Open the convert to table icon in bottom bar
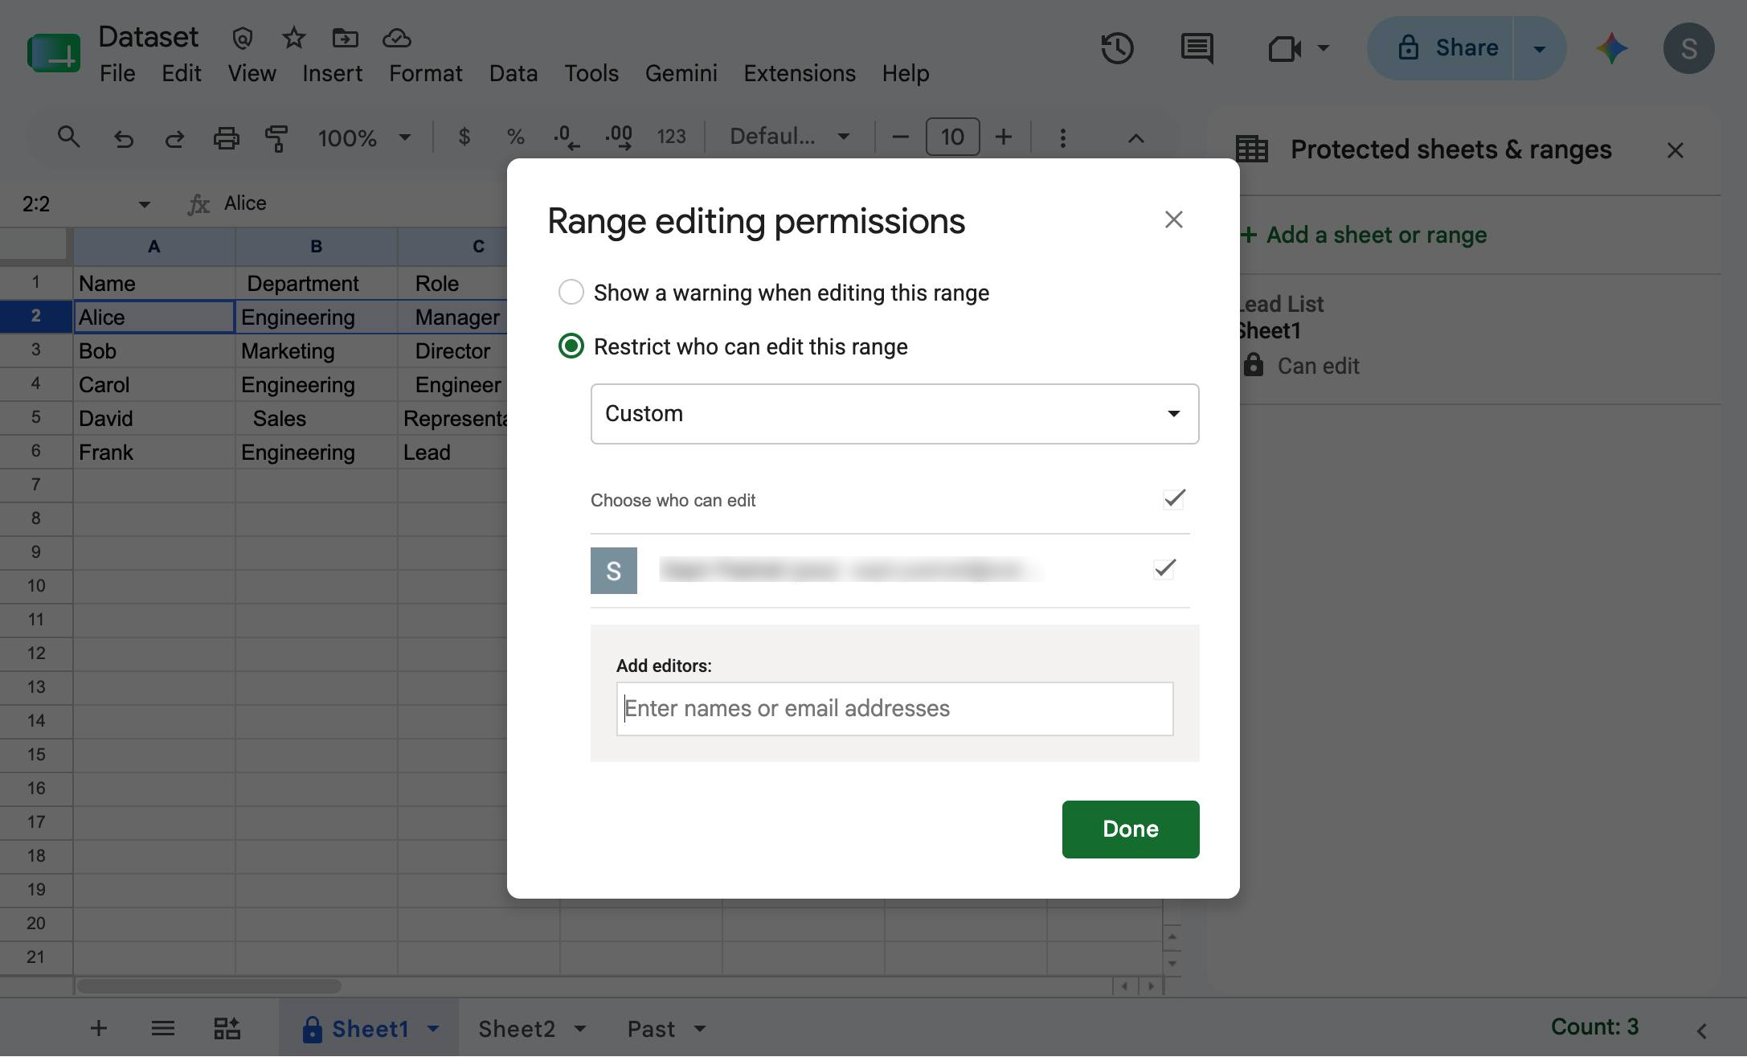 (227, 1028)
